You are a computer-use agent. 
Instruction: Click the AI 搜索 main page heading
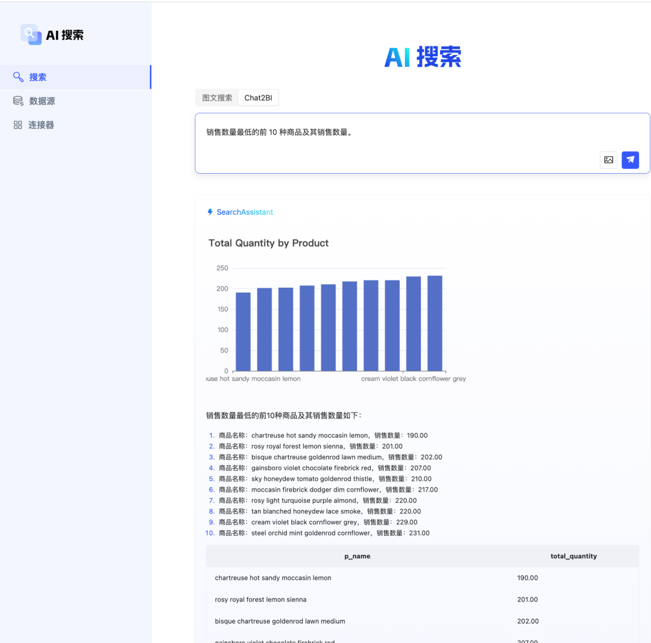(x=423, y=57)
